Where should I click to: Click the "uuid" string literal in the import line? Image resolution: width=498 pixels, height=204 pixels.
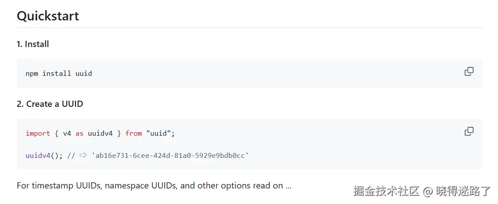159,133
